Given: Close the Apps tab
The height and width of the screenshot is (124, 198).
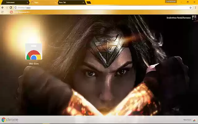Looking at the screenshot, I should coord(55,2).
